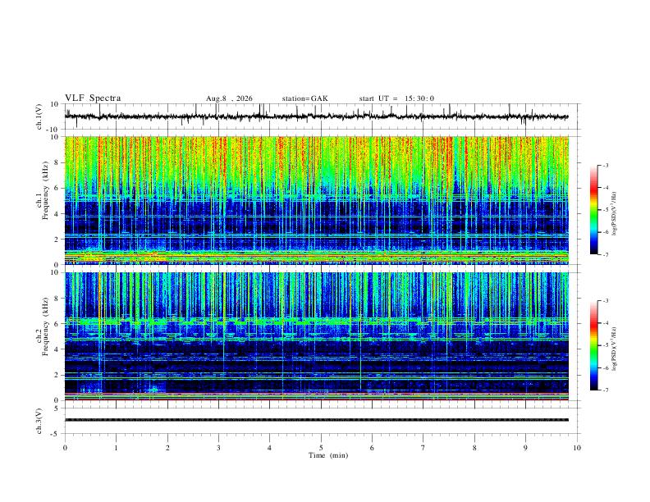
Task: Click the ch.1 PSD color scale bar
Action: (x=593, y=210)
